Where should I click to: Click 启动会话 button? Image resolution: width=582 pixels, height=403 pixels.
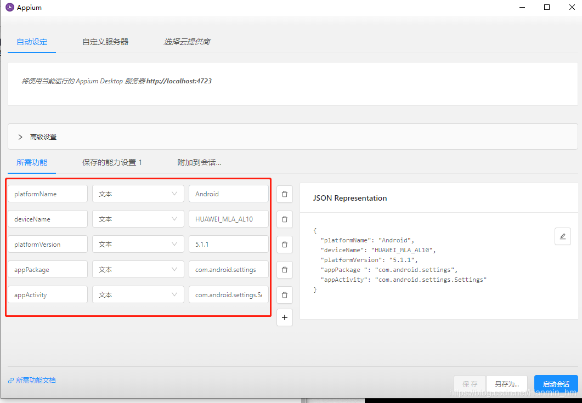click(556, 384)
